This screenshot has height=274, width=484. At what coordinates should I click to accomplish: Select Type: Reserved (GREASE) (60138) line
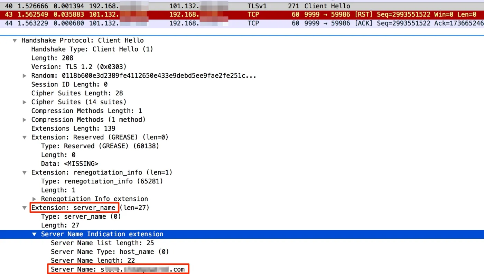(x=100, y=146)
